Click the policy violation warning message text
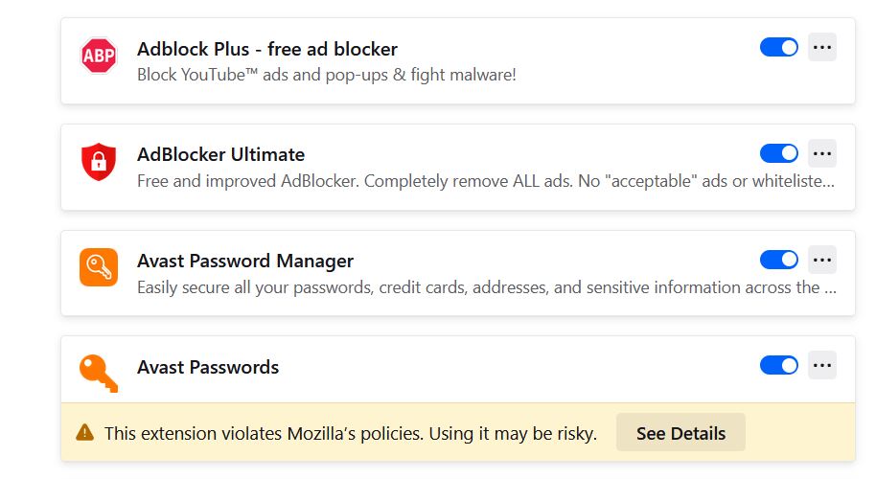 click(351, 433)
